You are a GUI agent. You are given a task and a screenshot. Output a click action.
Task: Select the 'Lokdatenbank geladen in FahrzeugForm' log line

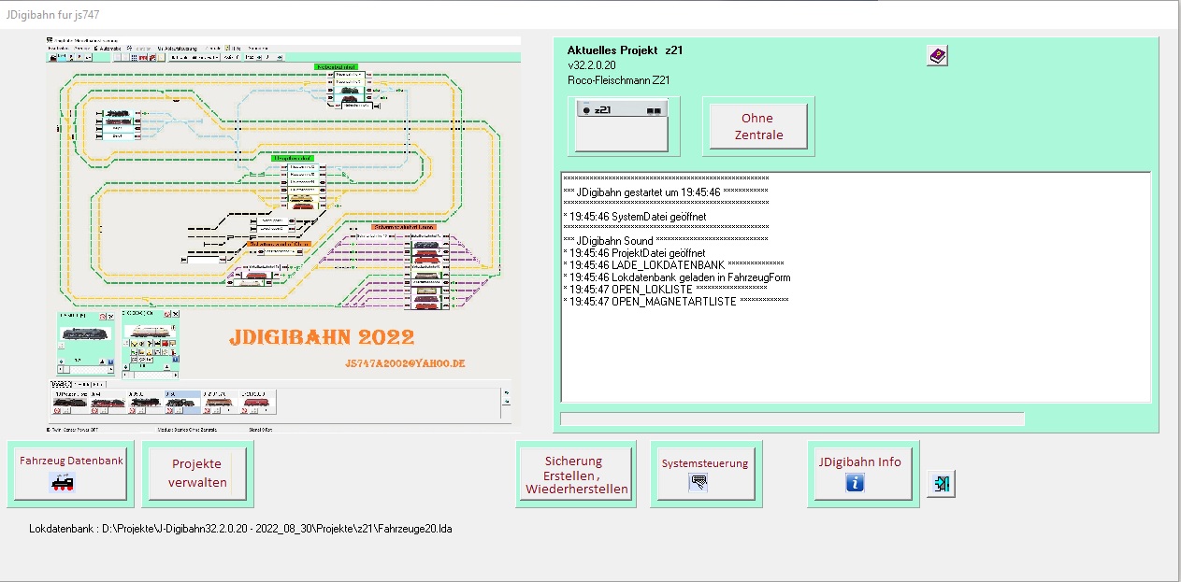[677, 277]
